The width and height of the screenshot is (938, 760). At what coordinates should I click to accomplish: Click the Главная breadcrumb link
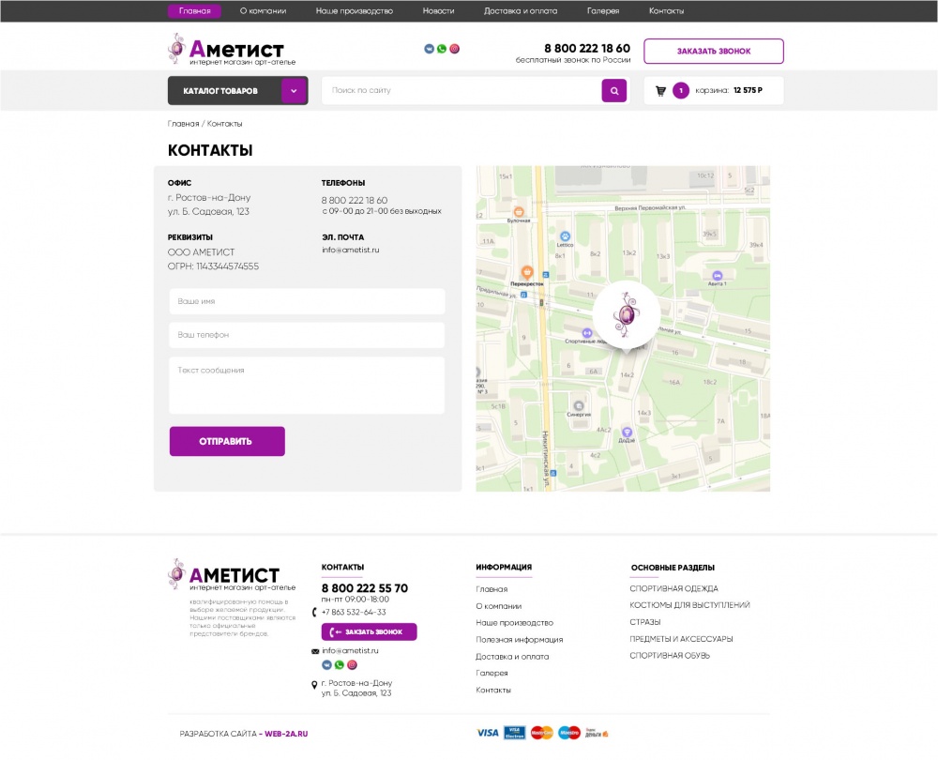pyautogui.click(x=183, y=124)
